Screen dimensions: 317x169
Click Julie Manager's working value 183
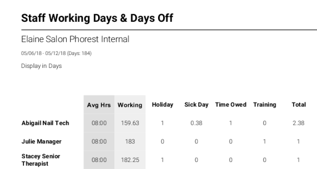click(130, 141)
